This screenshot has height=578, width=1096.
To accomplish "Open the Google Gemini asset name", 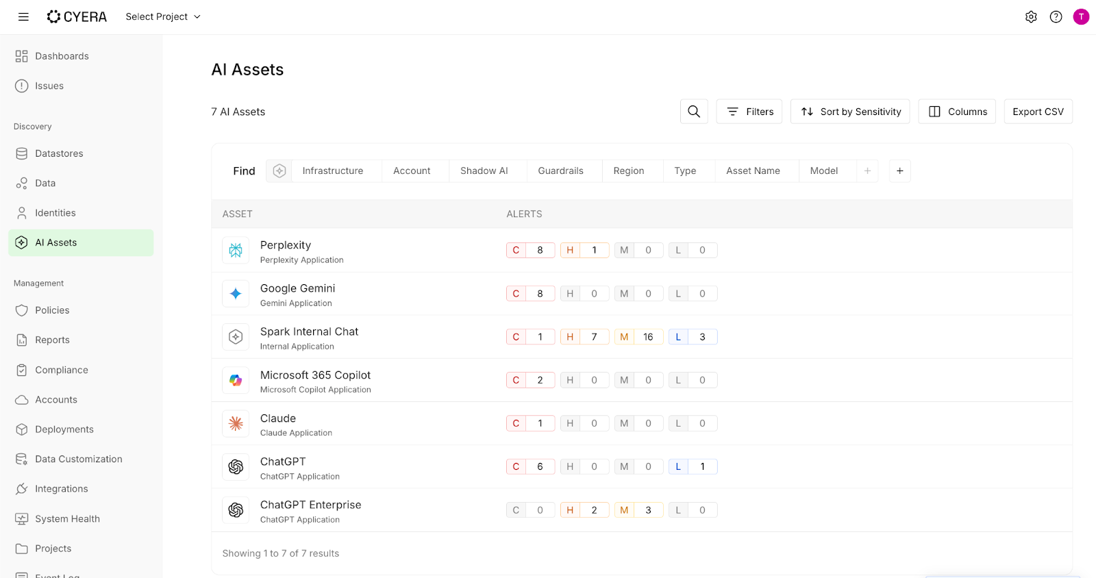I will (x=298, y=288).
